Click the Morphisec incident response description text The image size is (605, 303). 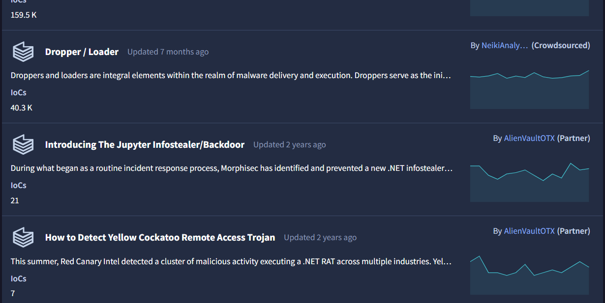(231, 168)
